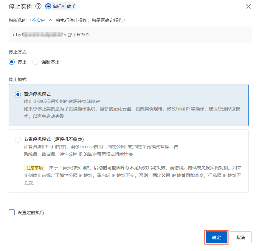Screen dimensions: 259x251
Task: Close the 停止实例 dialog with the X
Action: coord(249,7)
